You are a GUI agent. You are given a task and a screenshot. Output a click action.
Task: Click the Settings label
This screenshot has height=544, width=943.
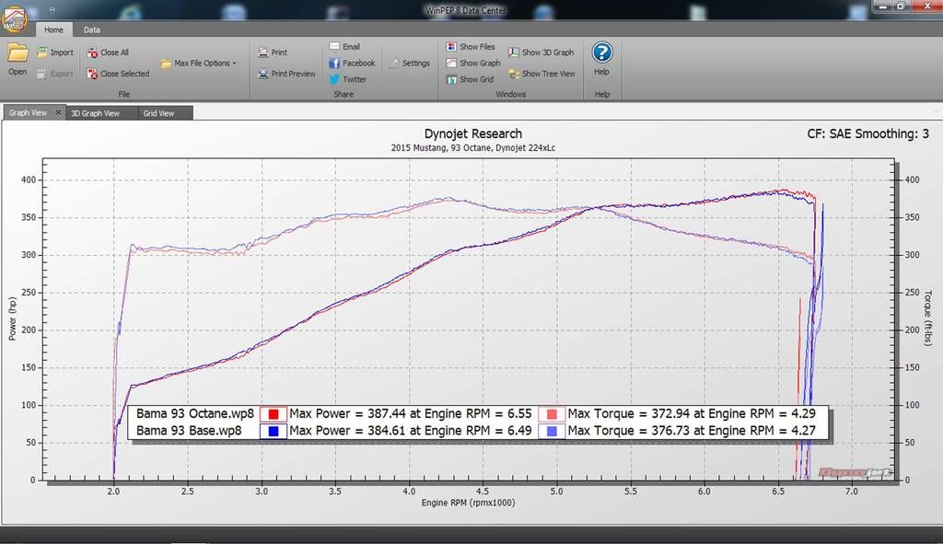pyautogui.click(x=415, y=64)
